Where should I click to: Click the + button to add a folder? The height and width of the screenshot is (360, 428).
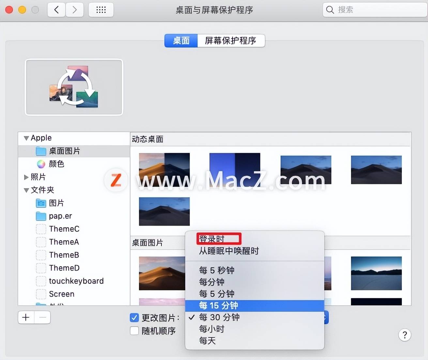[x=26, y=317]
